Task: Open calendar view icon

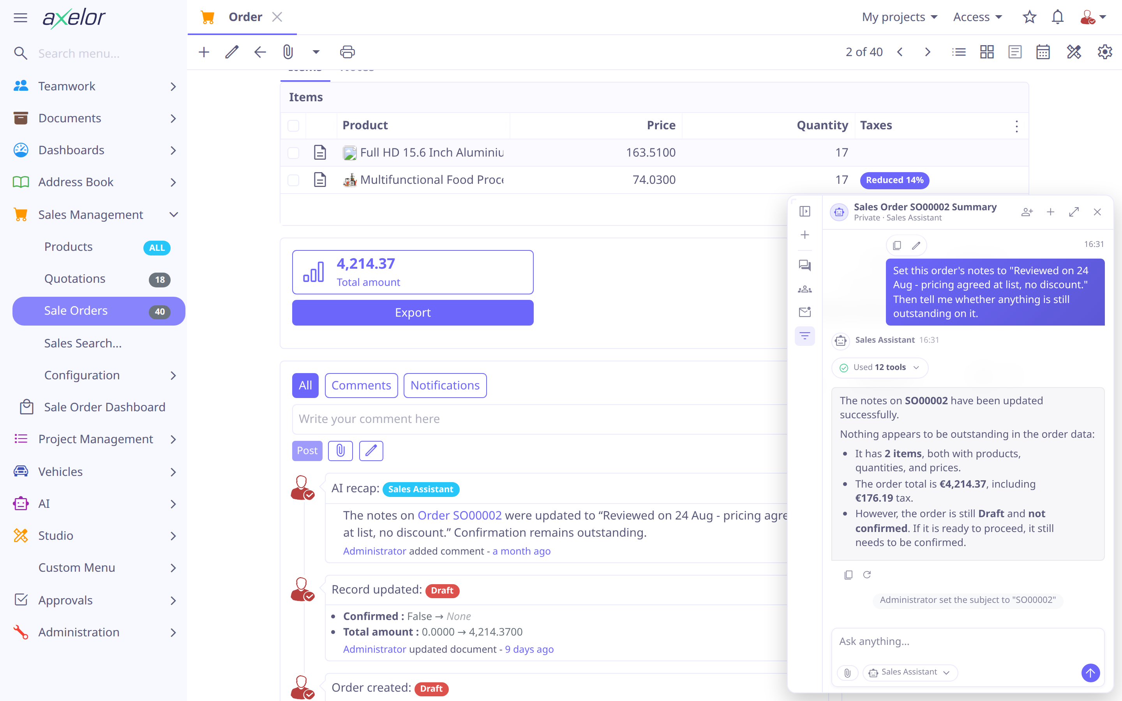Action: pyautogui.click(x=1043, y=52)
